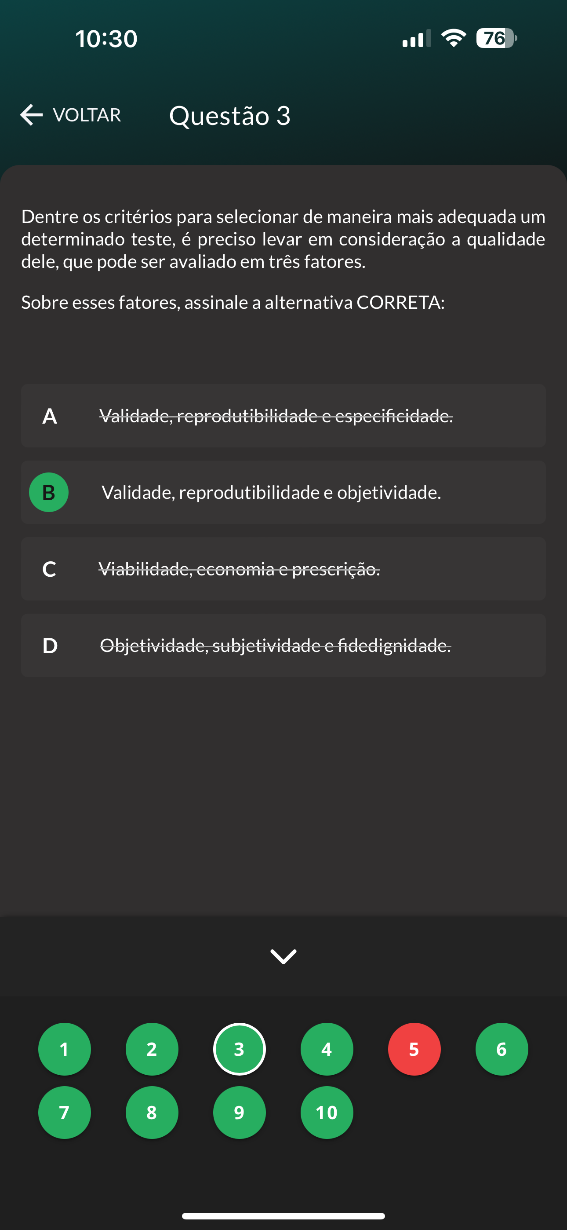Tap the battery indicator in status bar
This screenshot has width=567, height=1230.
pyautogui.click(x=496, y=38)
